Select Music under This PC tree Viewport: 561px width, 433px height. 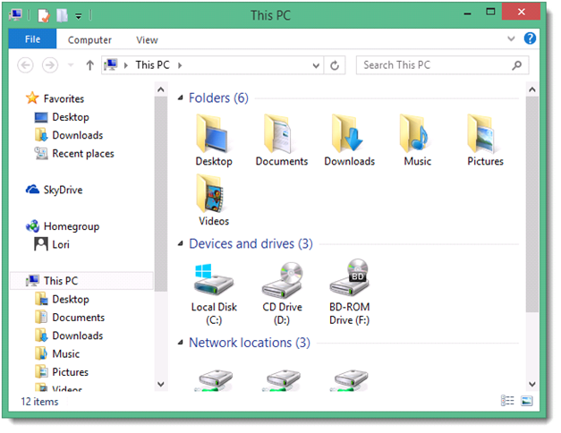[57, 353]
